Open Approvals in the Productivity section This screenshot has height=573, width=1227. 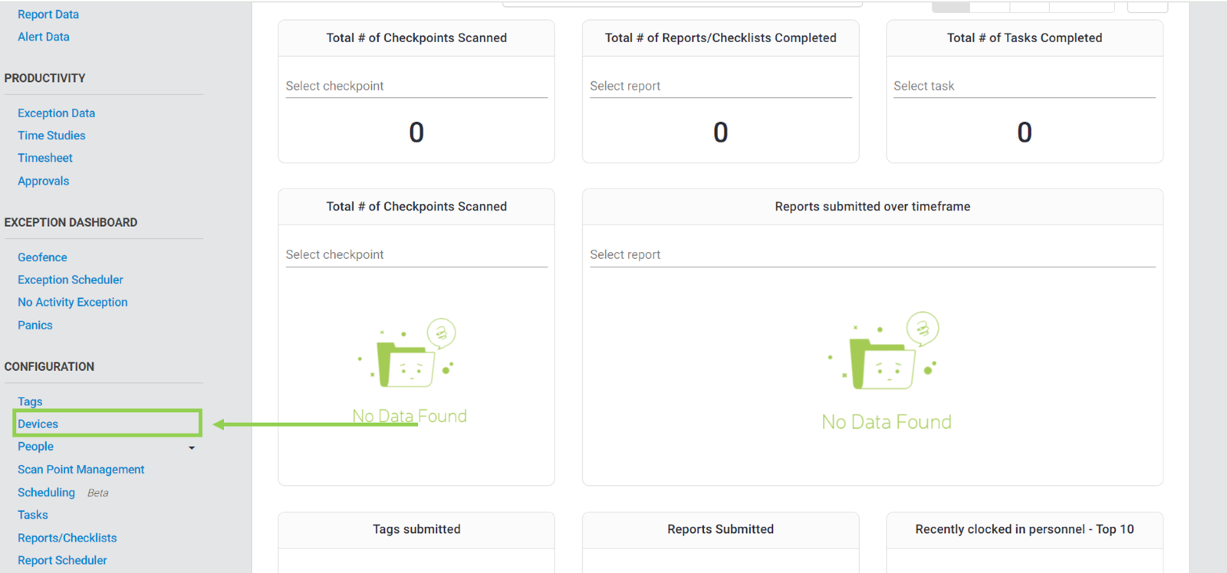point(44,181)
